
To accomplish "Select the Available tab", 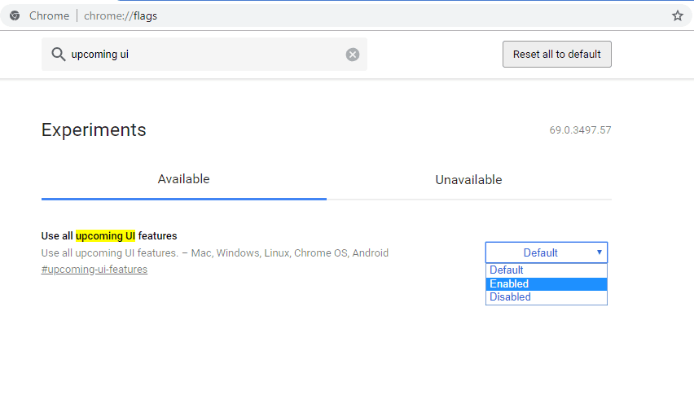I will [x=183, y=179].
